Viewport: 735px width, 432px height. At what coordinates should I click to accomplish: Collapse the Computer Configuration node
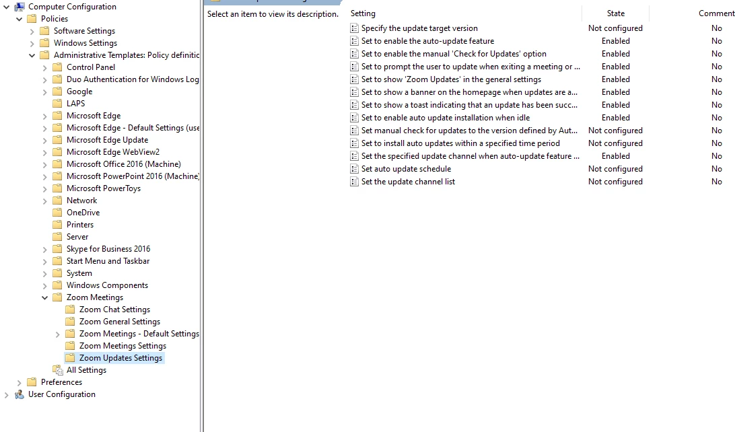tap(7, 7)
